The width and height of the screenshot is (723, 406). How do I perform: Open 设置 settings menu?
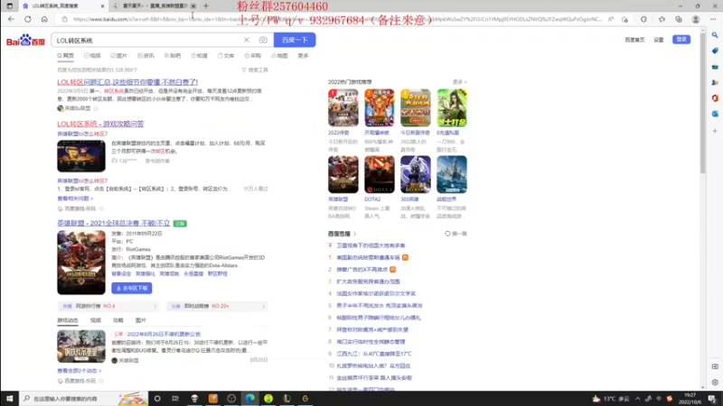[659, 40]
